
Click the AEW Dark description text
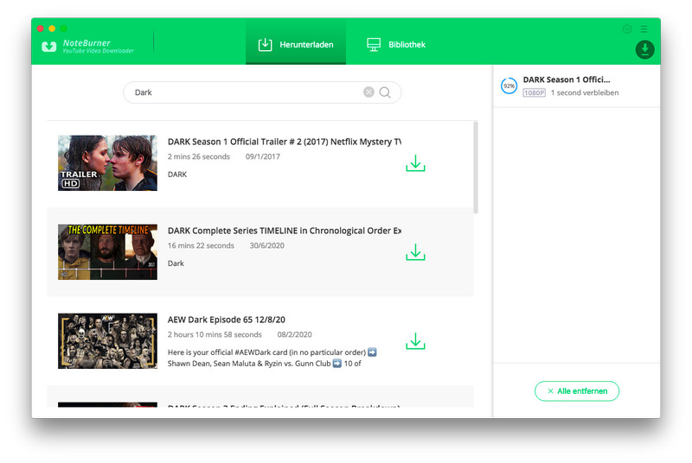272,358
